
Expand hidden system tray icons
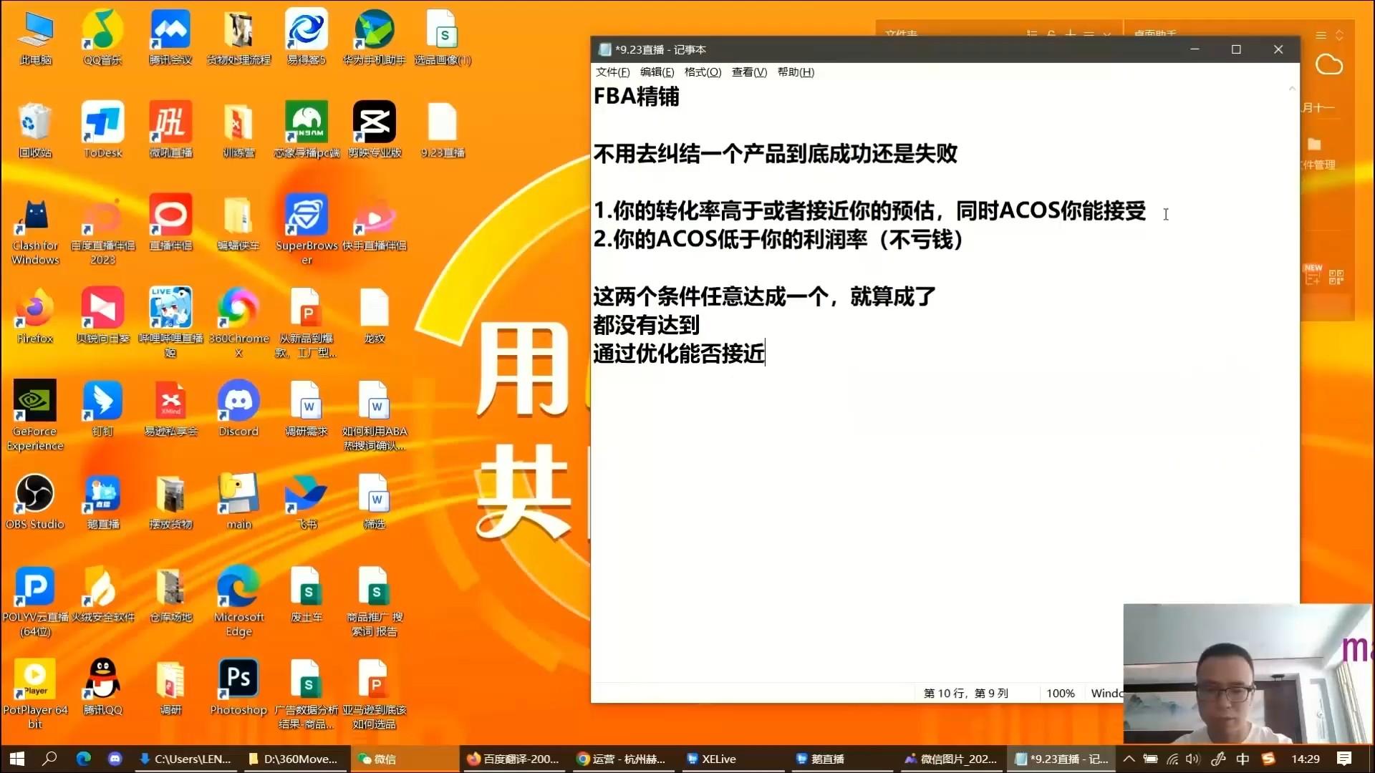1129,759
